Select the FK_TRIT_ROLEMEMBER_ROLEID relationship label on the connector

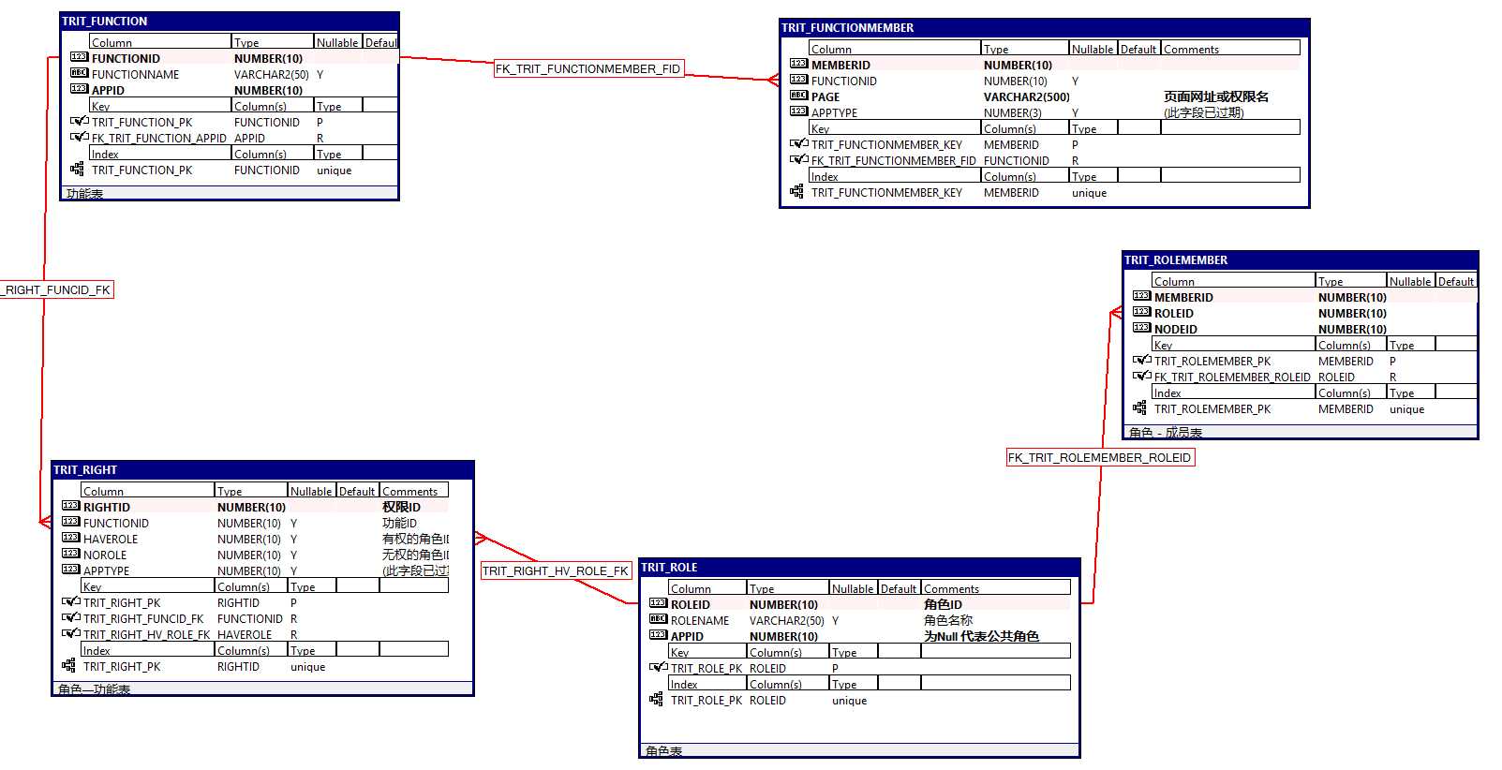click(x=1101, y=457)
